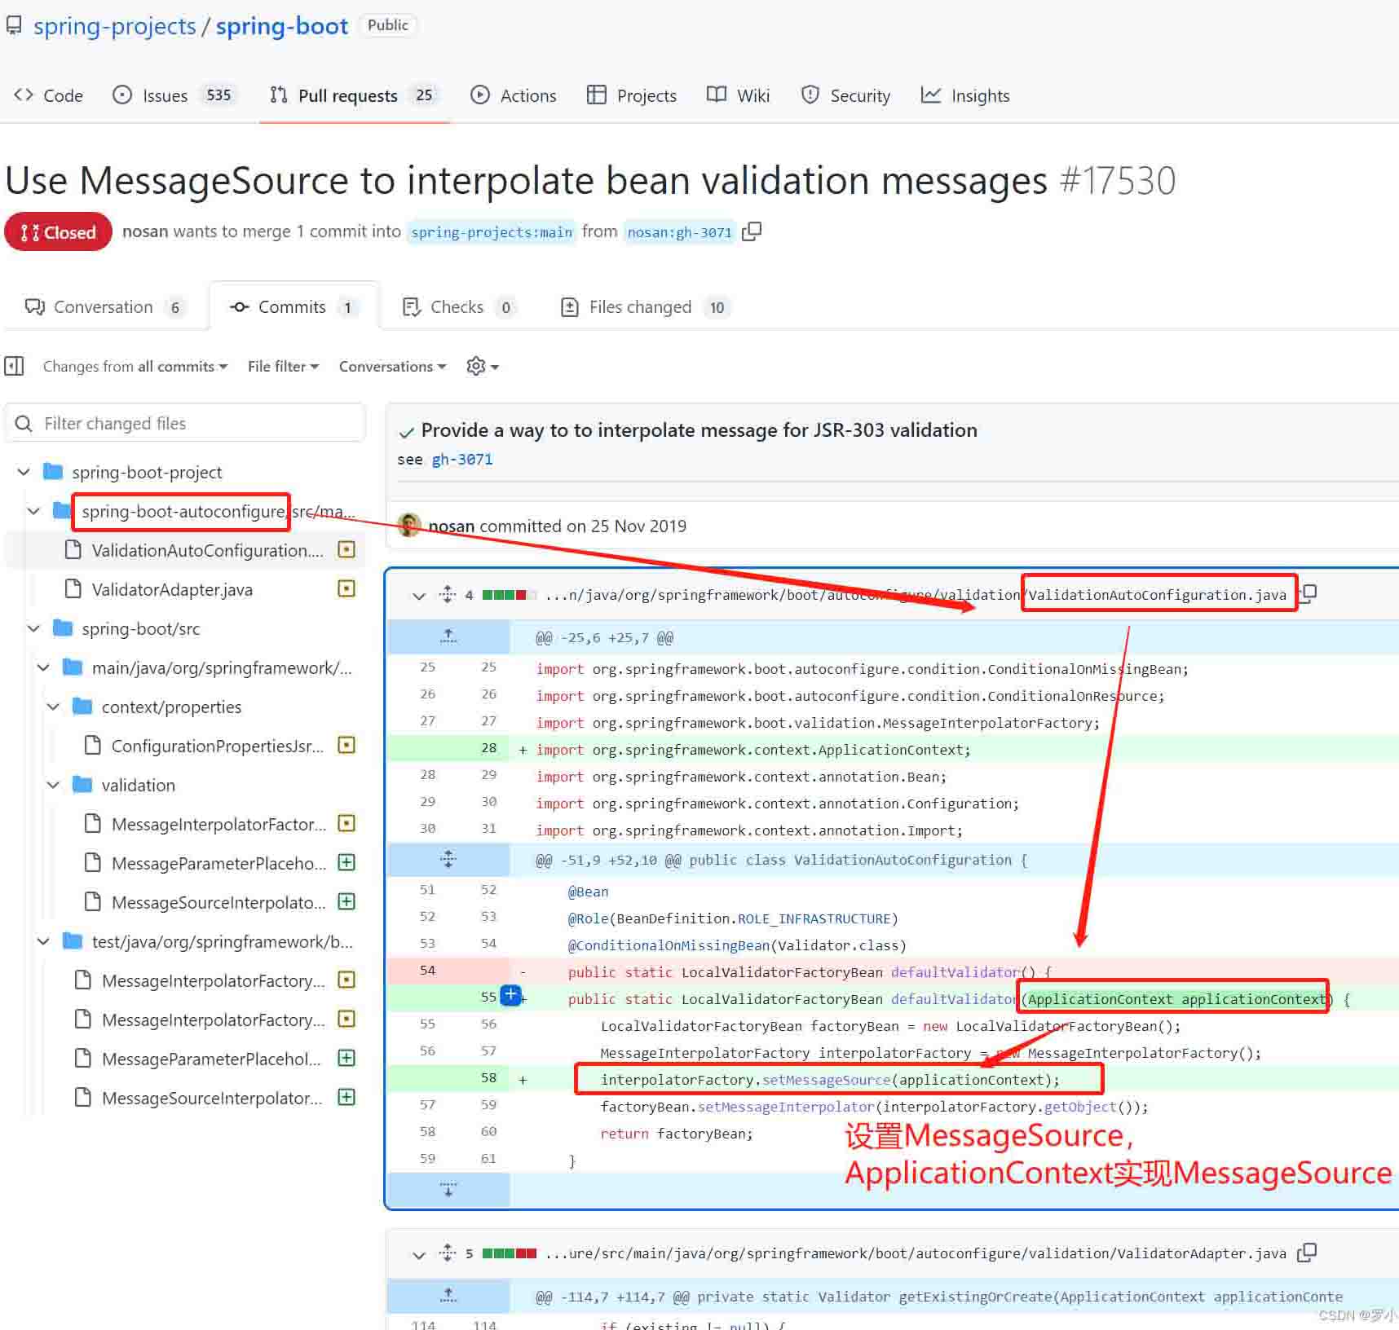Focus the Filter changed files input
Screen dimensions: 1399x1330
coord(186,423)
